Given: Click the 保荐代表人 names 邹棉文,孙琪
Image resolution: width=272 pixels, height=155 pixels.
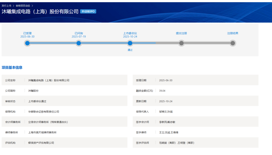Looking at the screenshot, I should 166,112.
